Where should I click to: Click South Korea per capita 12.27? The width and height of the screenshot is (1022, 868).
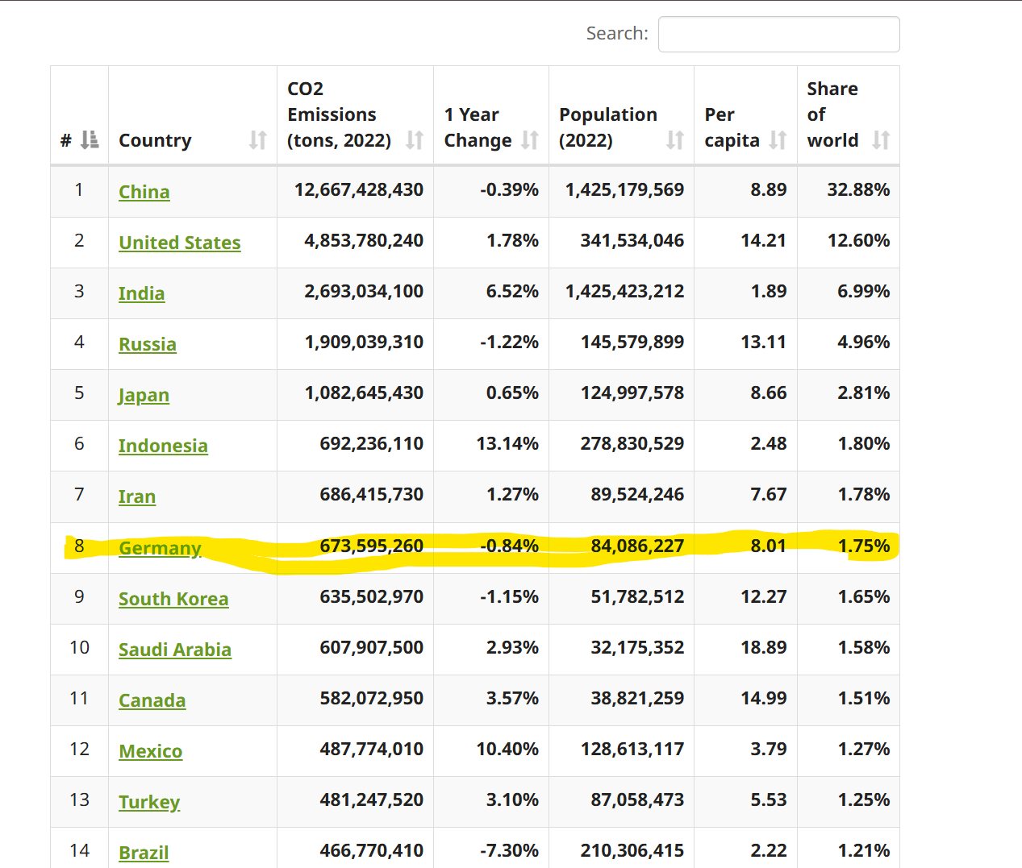764,596
